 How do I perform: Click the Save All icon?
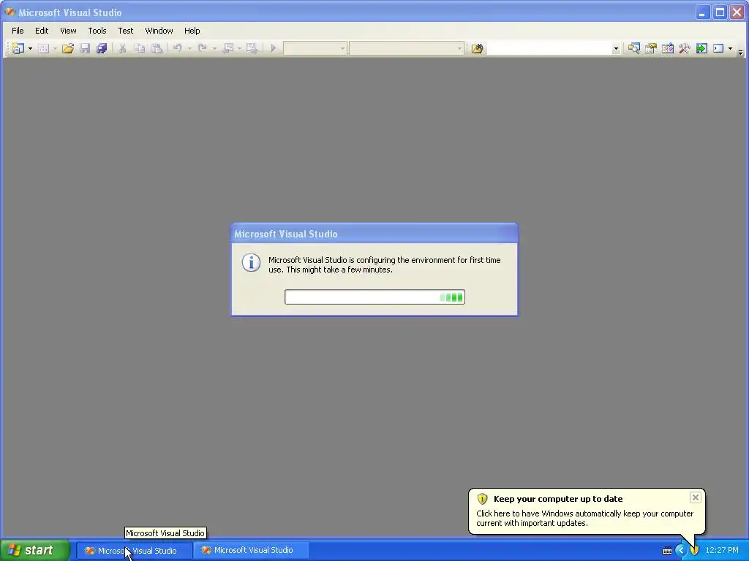[x=102, y=48]
